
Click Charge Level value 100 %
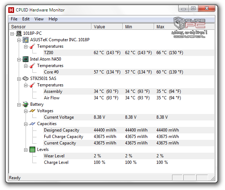coord(99,162)
